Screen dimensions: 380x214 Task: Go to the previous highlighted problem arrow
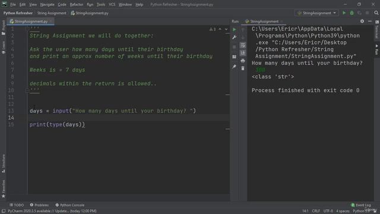tap(220, 29)
